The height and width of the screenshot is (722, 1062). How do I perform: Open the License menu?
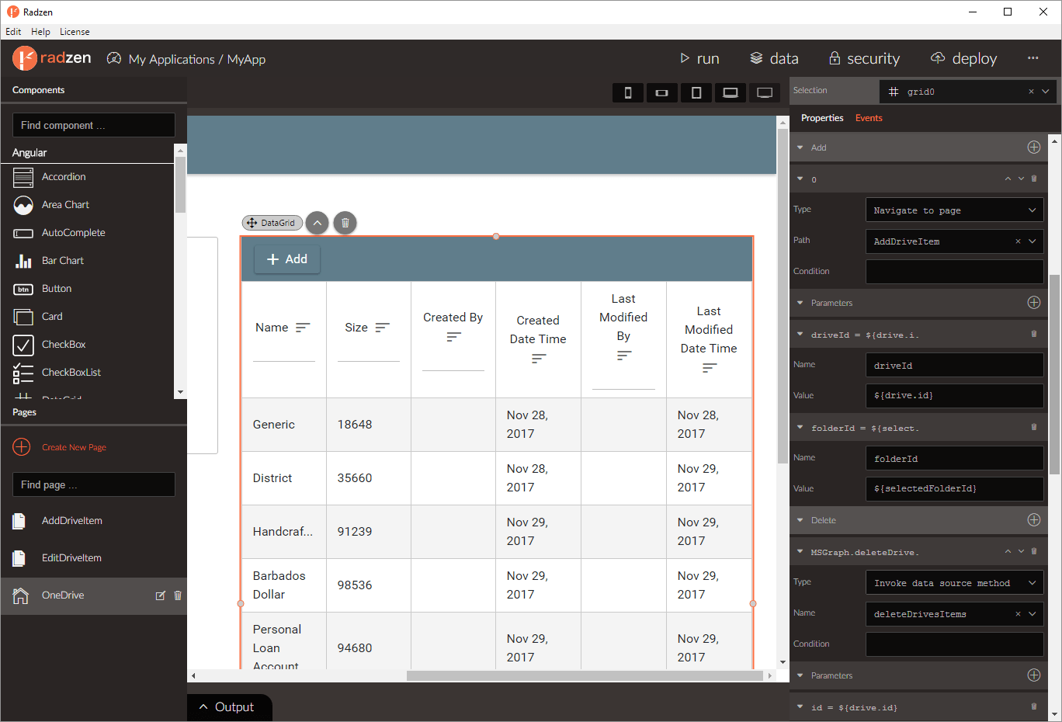(75, 32)
